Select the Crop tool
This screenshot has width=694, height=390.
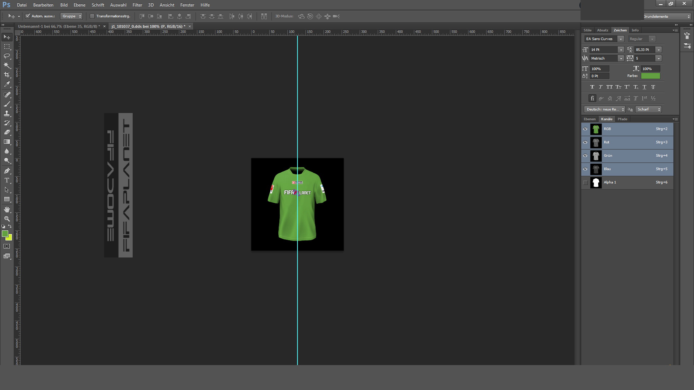click(x=7, y=75)
